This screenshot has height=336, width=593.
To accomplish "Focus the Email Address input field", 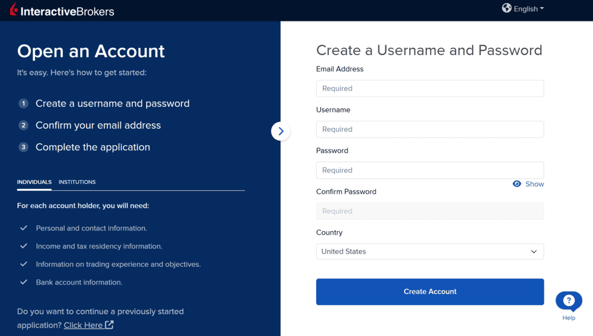I will coord(429,89).
